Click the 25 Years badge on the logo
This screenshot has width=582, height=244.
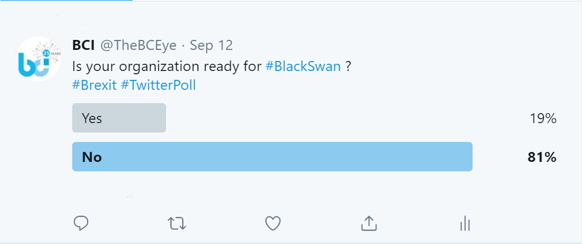click(47, 53)
